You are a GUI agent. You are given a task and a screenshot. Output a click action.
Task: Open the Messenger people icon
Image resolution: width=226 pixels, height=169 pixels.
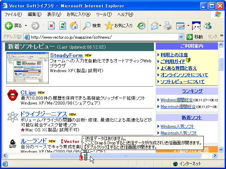coord(208,26)
